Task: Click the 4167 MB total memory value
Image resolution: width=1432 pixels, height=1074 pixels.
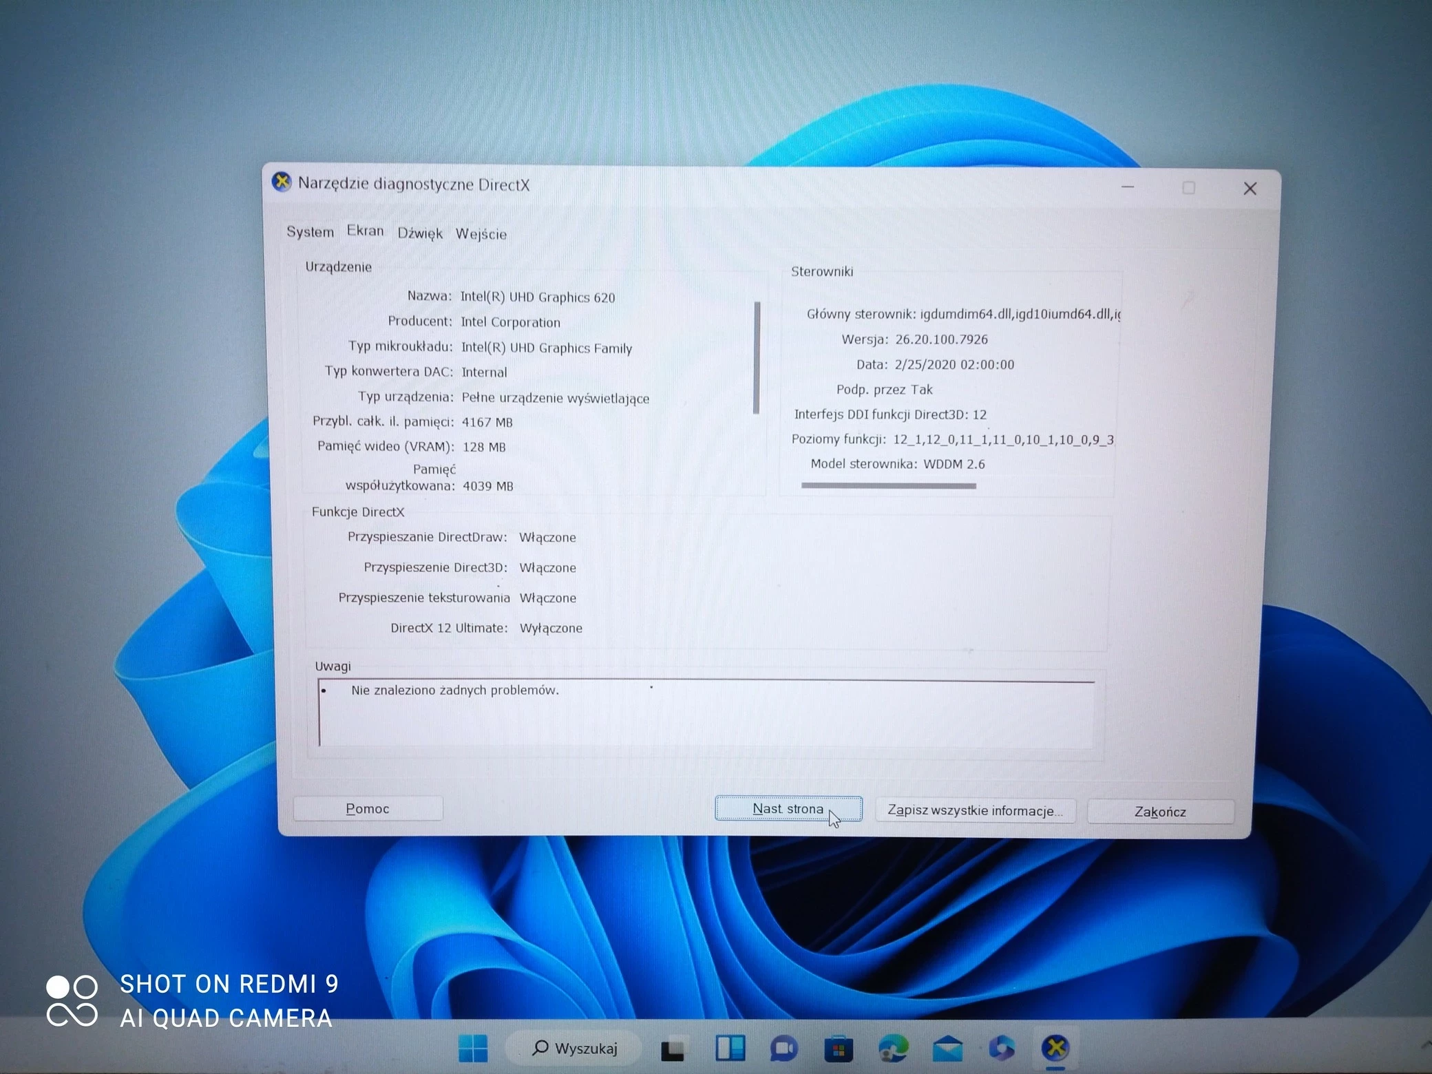Action: [487, 422]
